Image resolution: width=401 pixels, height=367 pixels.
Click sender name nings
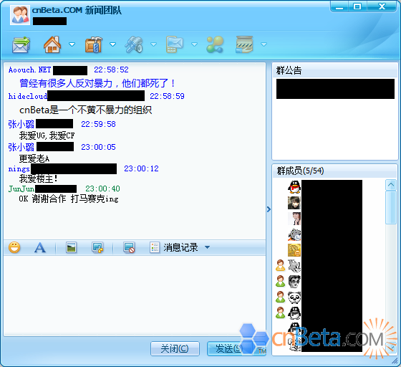[x=19, y=169]
